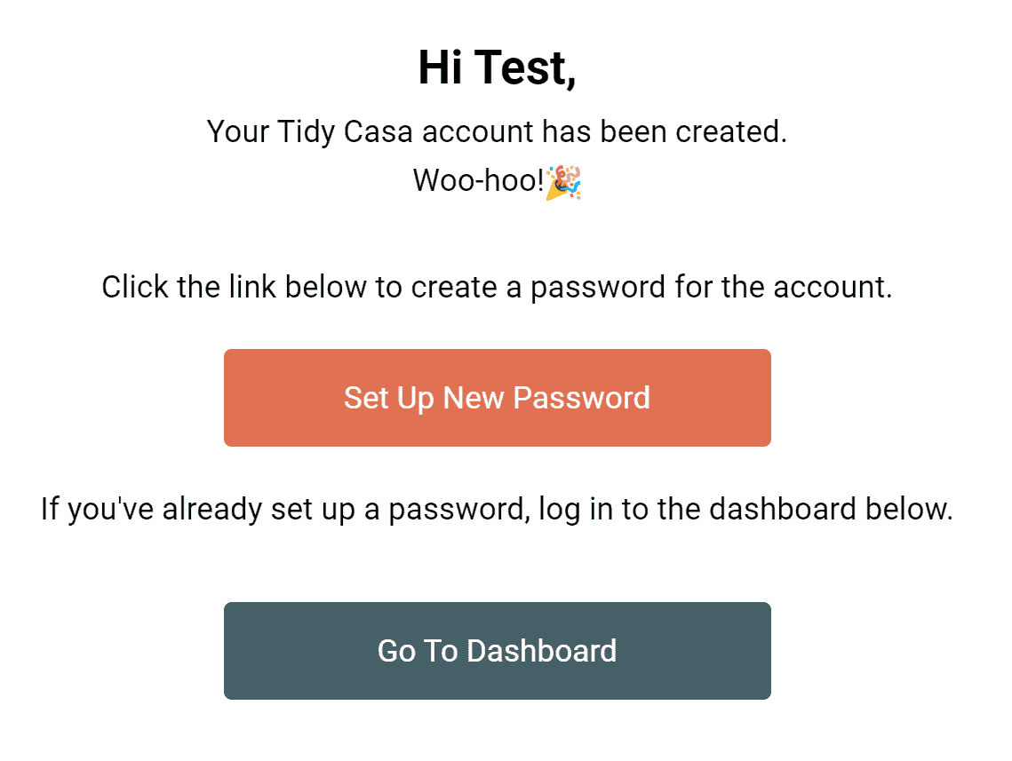Click the party popper emoji icon

[x=563, y=183]
